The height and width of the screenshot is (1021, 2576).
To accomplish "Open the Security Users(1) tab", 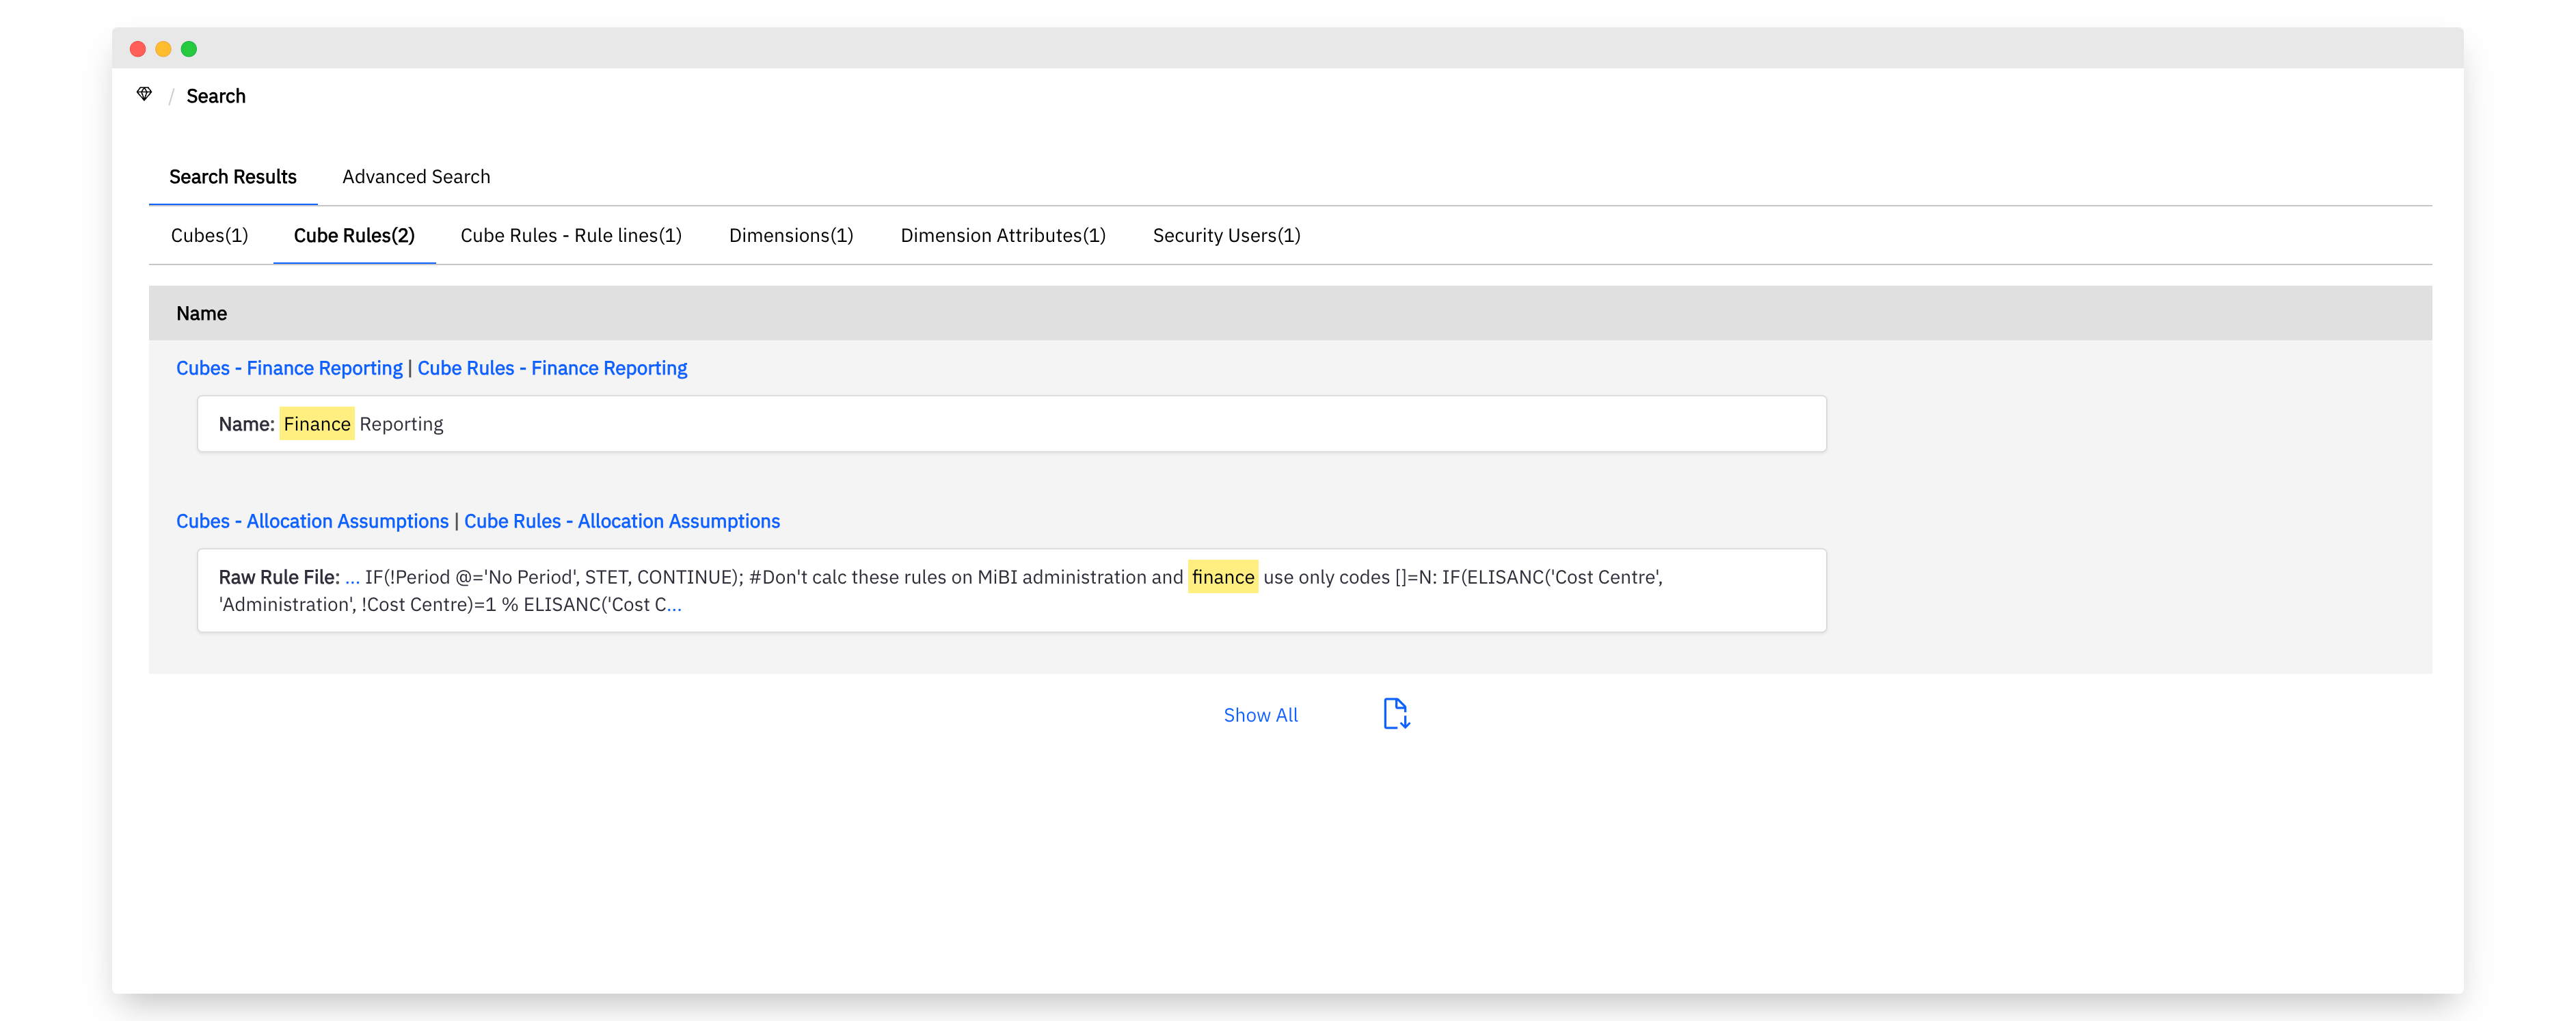I will (x=1226, y=235).
